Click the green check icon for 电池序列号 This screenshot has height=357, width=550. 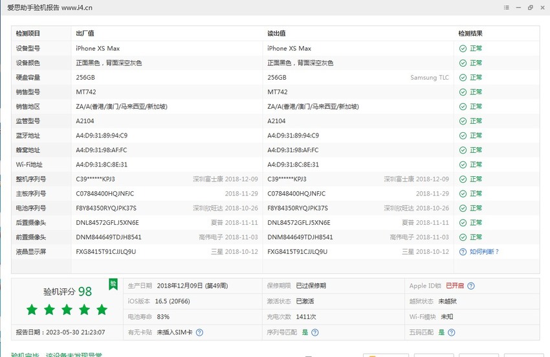pos(463,209)
